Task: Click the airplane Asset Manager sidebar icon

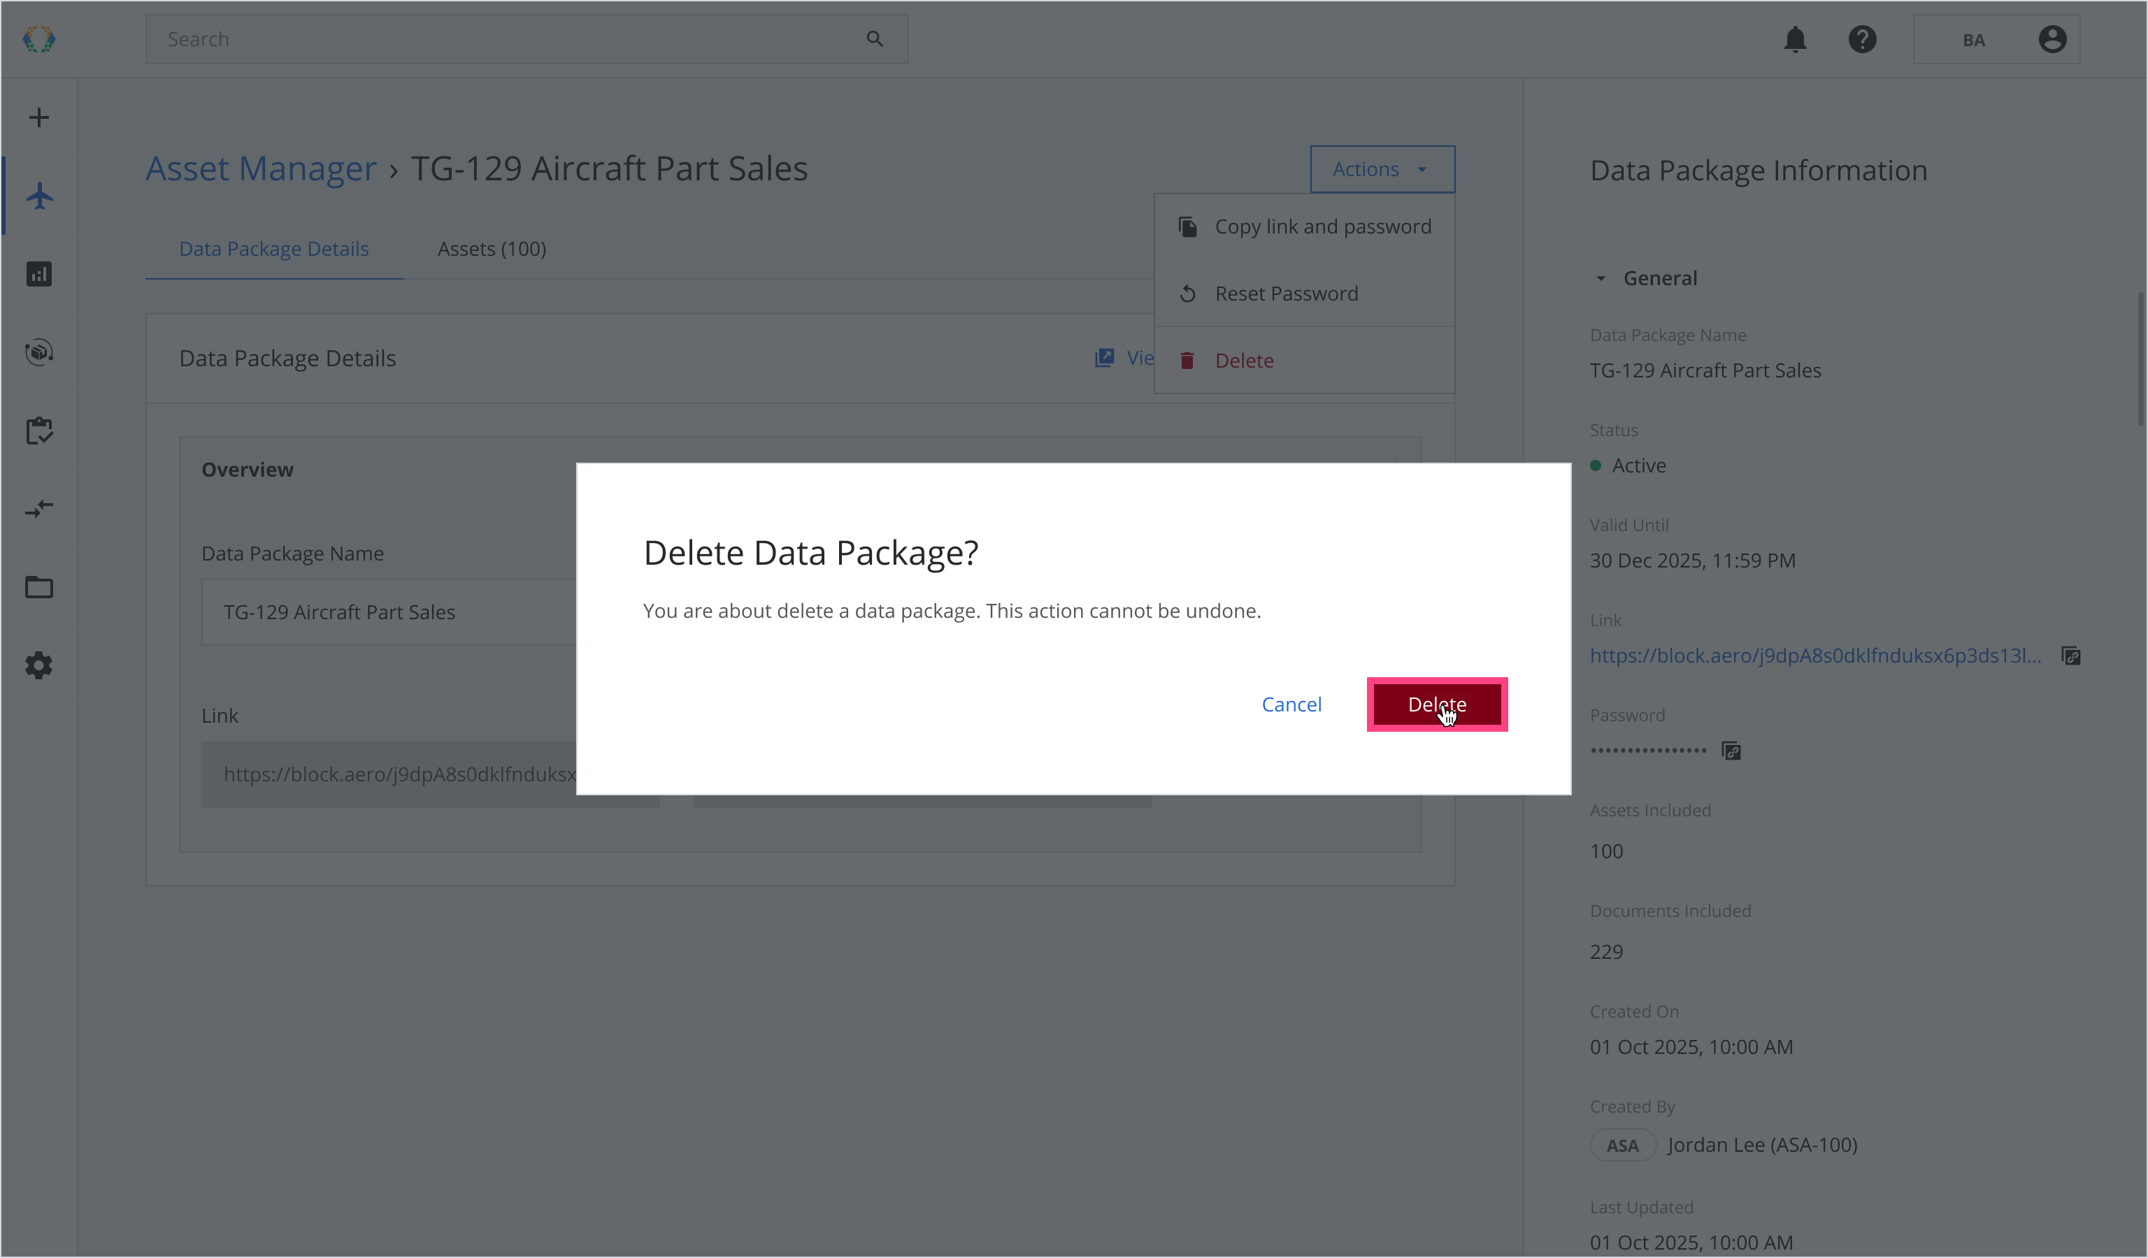Action: click(39, 196)
